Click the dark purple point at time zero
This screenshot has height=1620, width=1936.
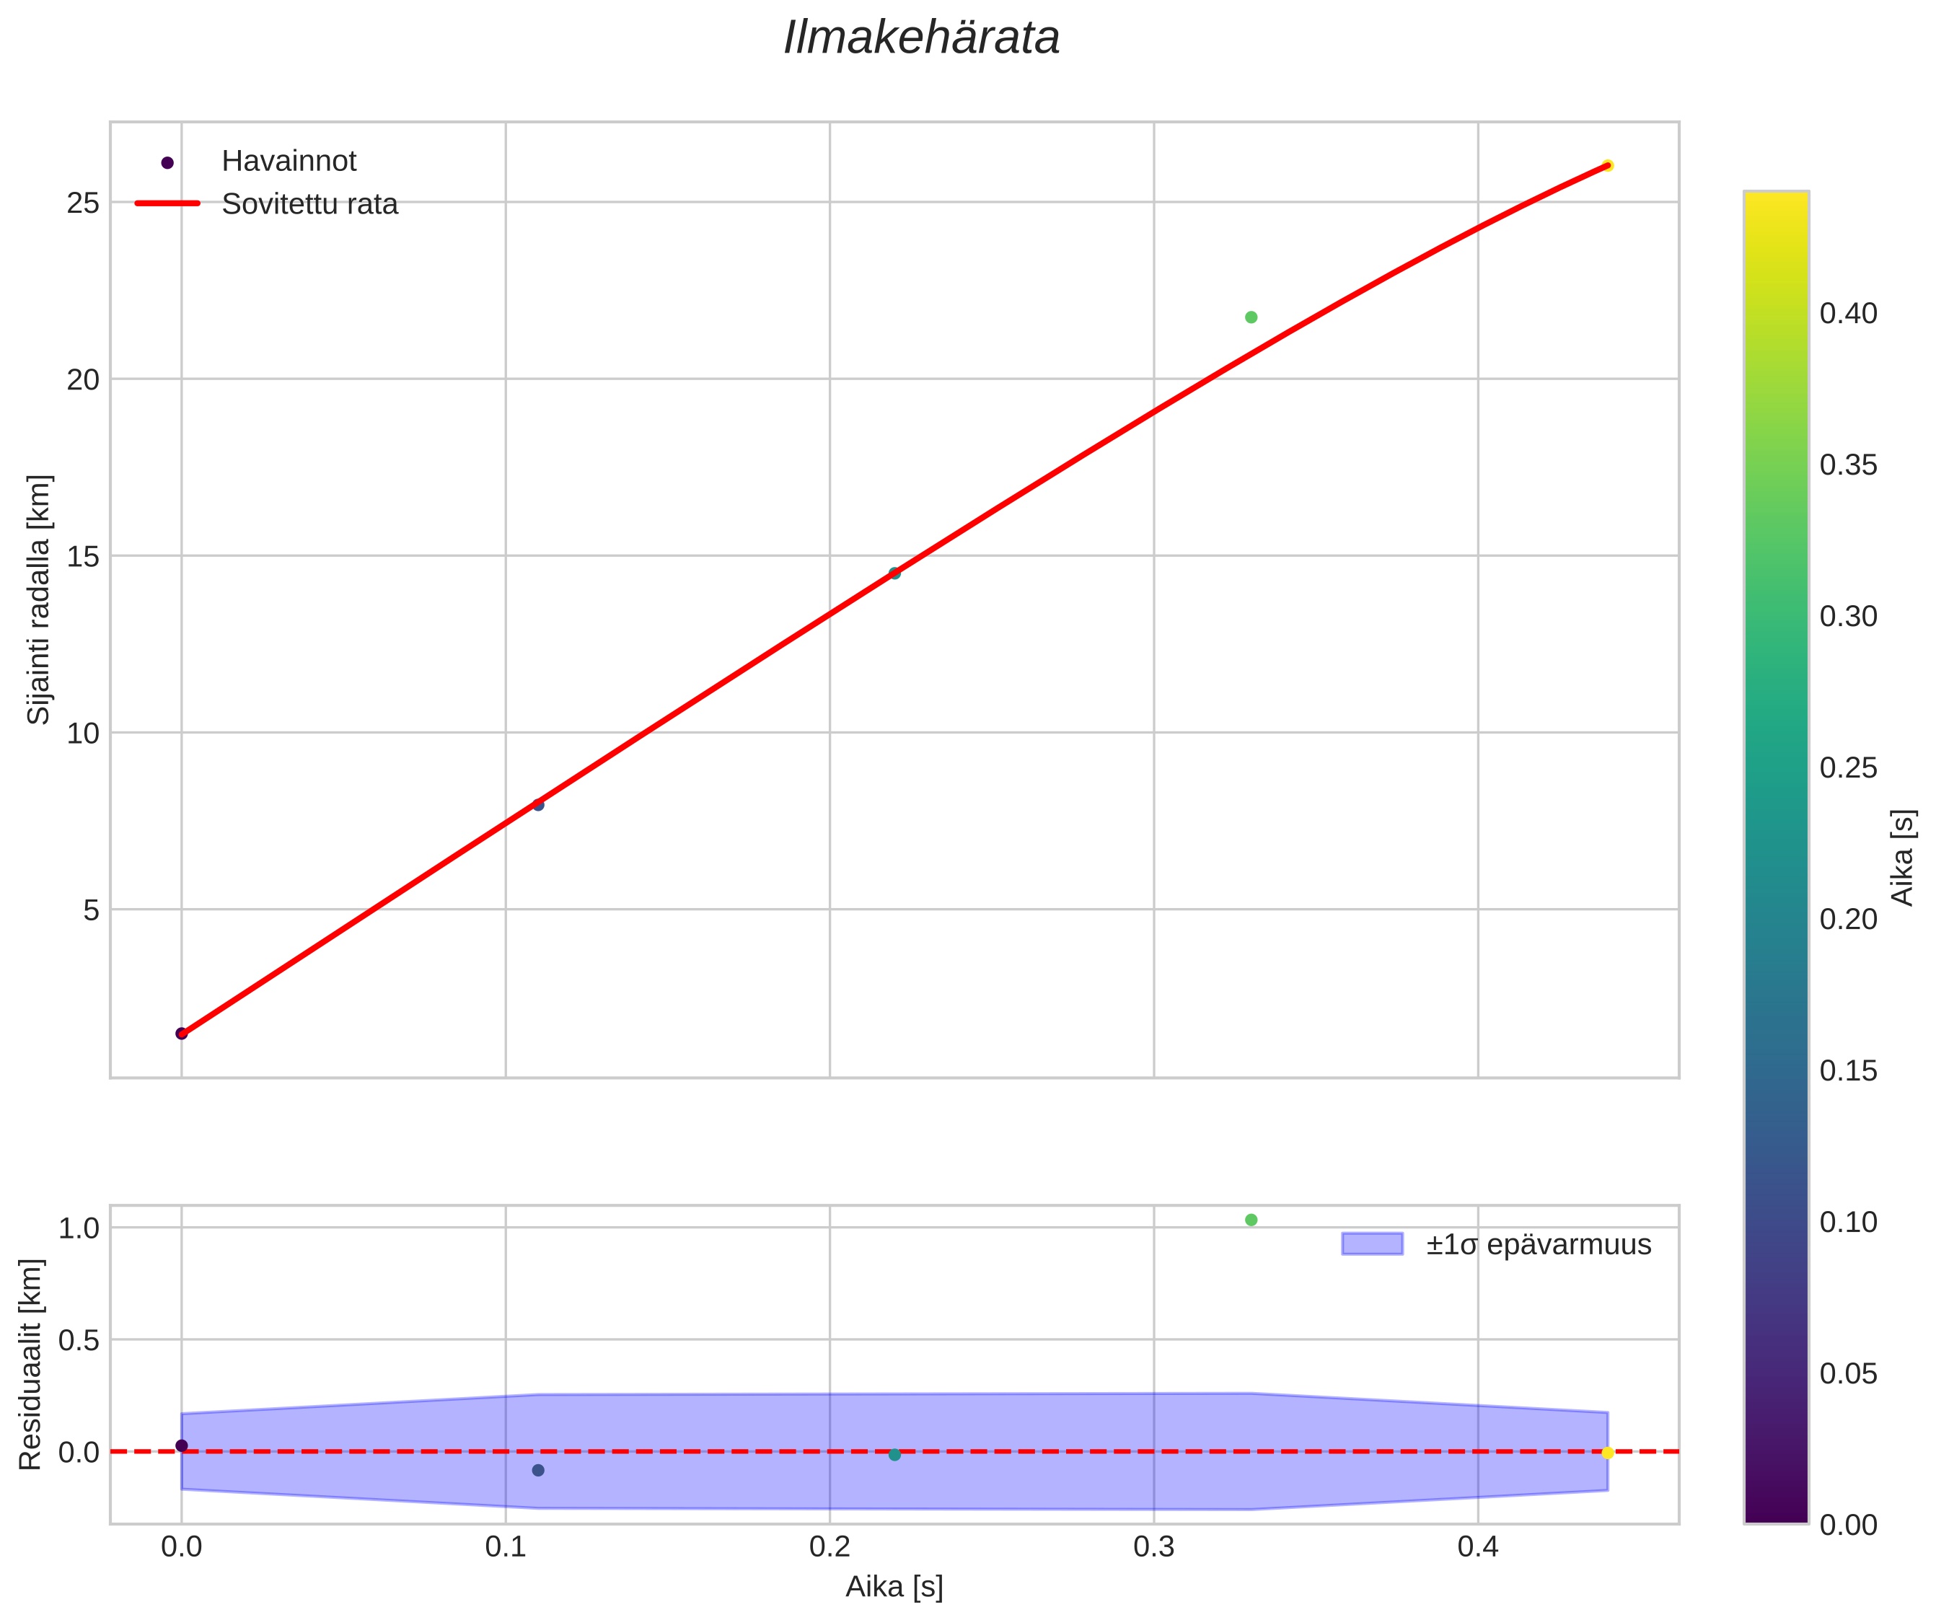click(182, 1034)
